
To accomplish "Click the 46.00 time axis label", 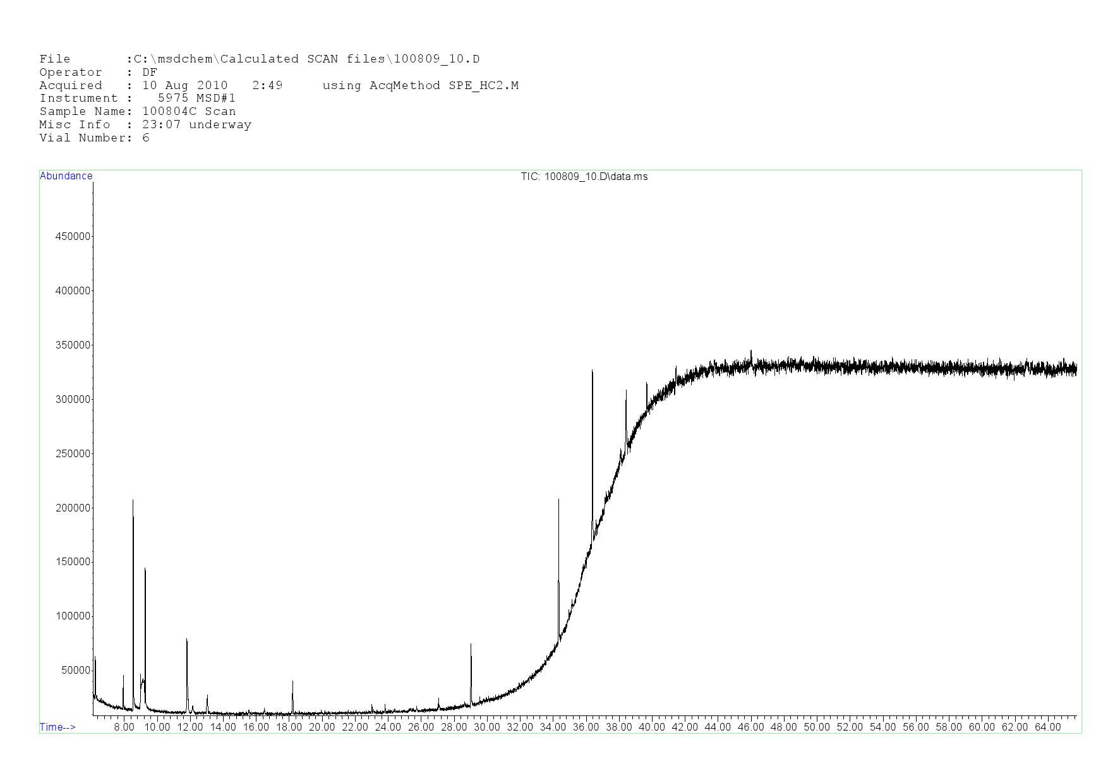I will click(x=750, y=727).
